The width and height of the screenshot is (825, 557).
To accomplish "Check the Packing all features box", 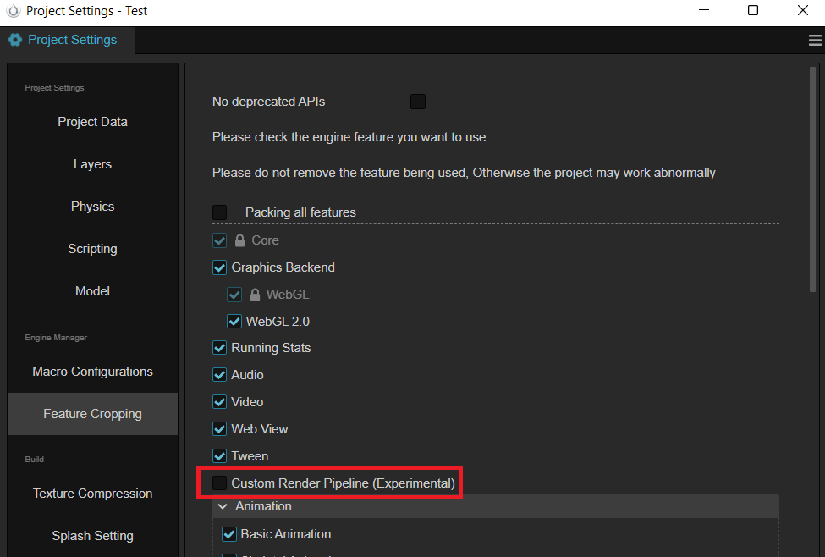I will (220, 212).
